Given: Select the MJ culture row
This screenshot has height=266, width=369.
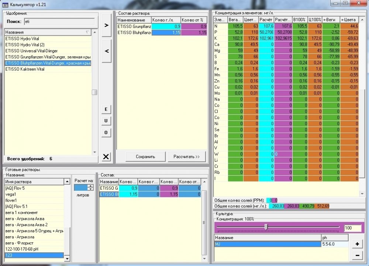Looking at the screenshot, I should coord(268,244).
